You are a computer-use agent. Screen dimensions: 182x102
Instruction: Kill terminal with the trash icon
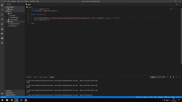point(173,77)
